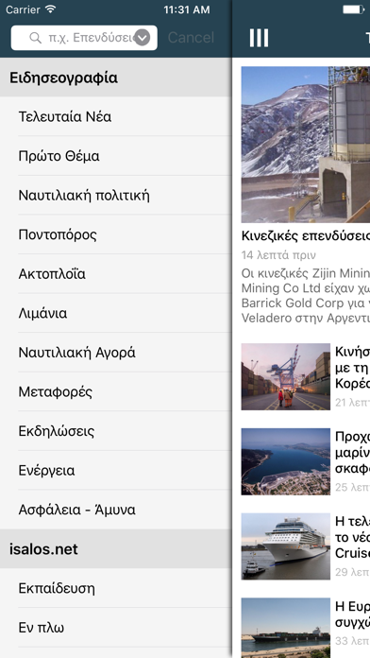Tap the 11:31 AM clock
370x658 pixels.
(187, 9)
